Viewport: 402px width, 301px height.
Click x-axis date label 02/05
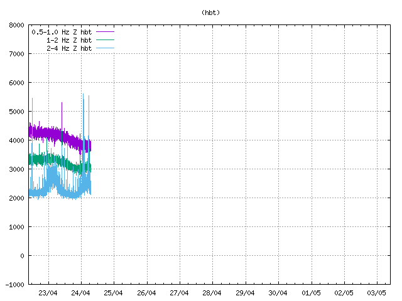click(344, 293)
